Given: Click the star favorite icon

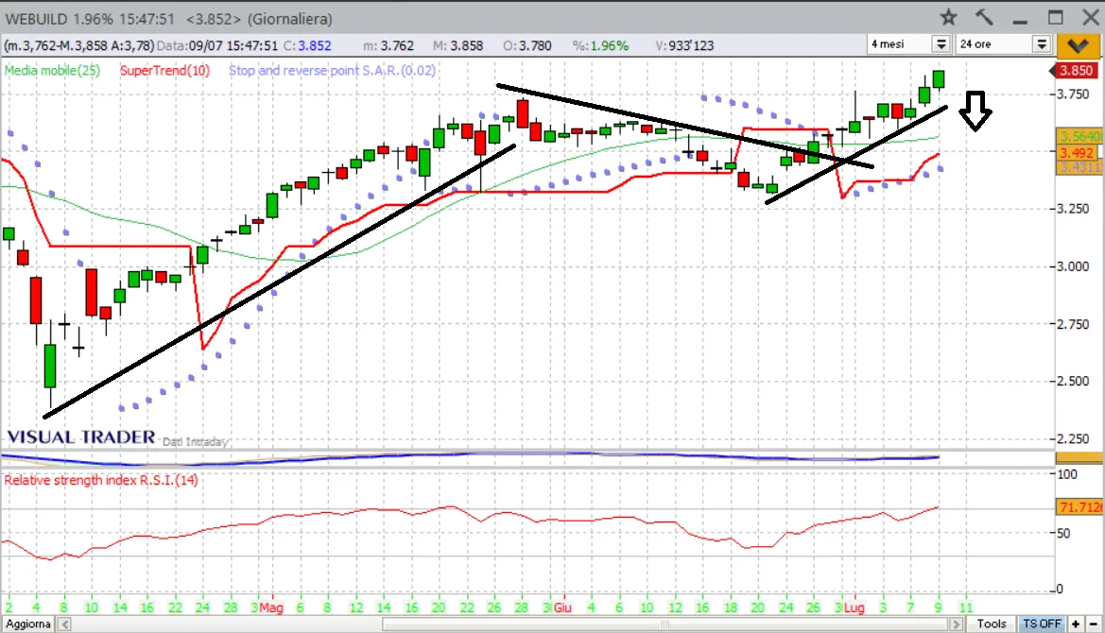Looking at the screenshot, I should point(948,18).
